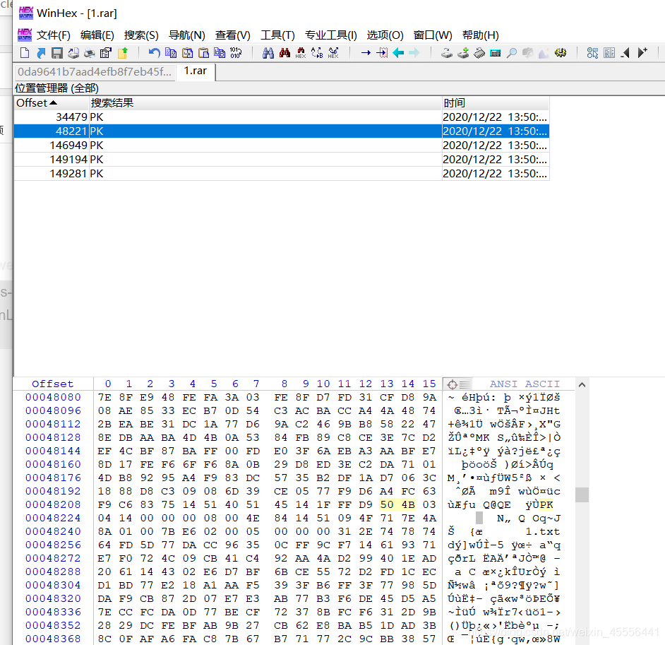Click the Copy block icon
The image size is (665, 645).
pyautogui.click(x=171, y=53)
